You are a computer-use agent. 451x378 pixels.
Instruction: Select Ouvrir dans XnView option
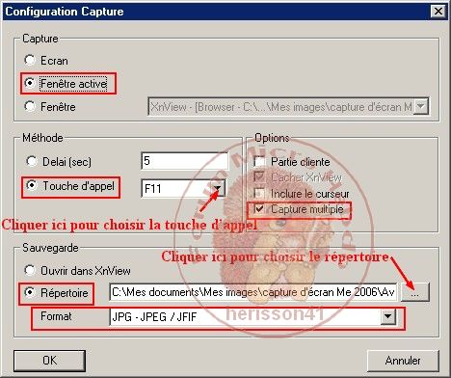(30, 270)
